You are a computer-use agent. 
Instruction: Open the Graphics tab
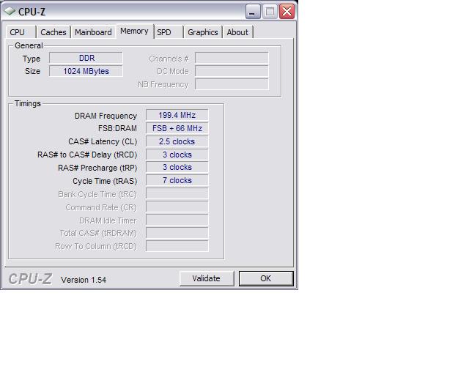[203, 32]
